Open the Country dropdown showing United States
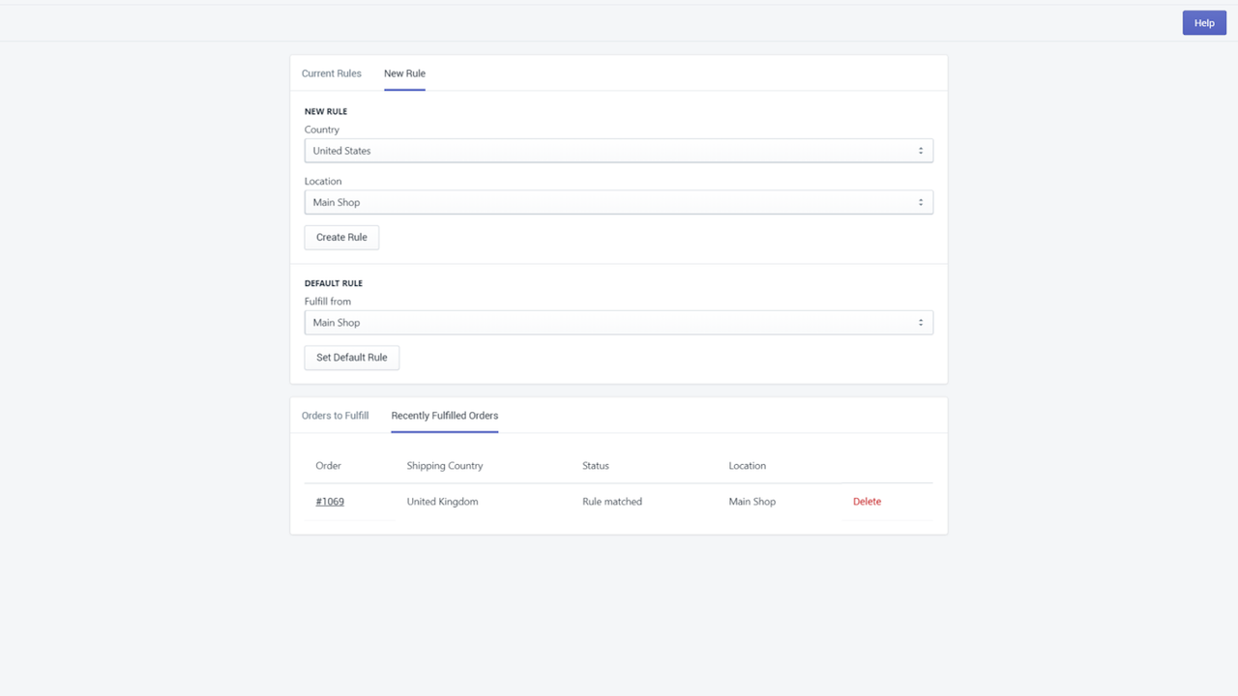Viewport: 1238px width, 696px height. (x=618, y=150)
